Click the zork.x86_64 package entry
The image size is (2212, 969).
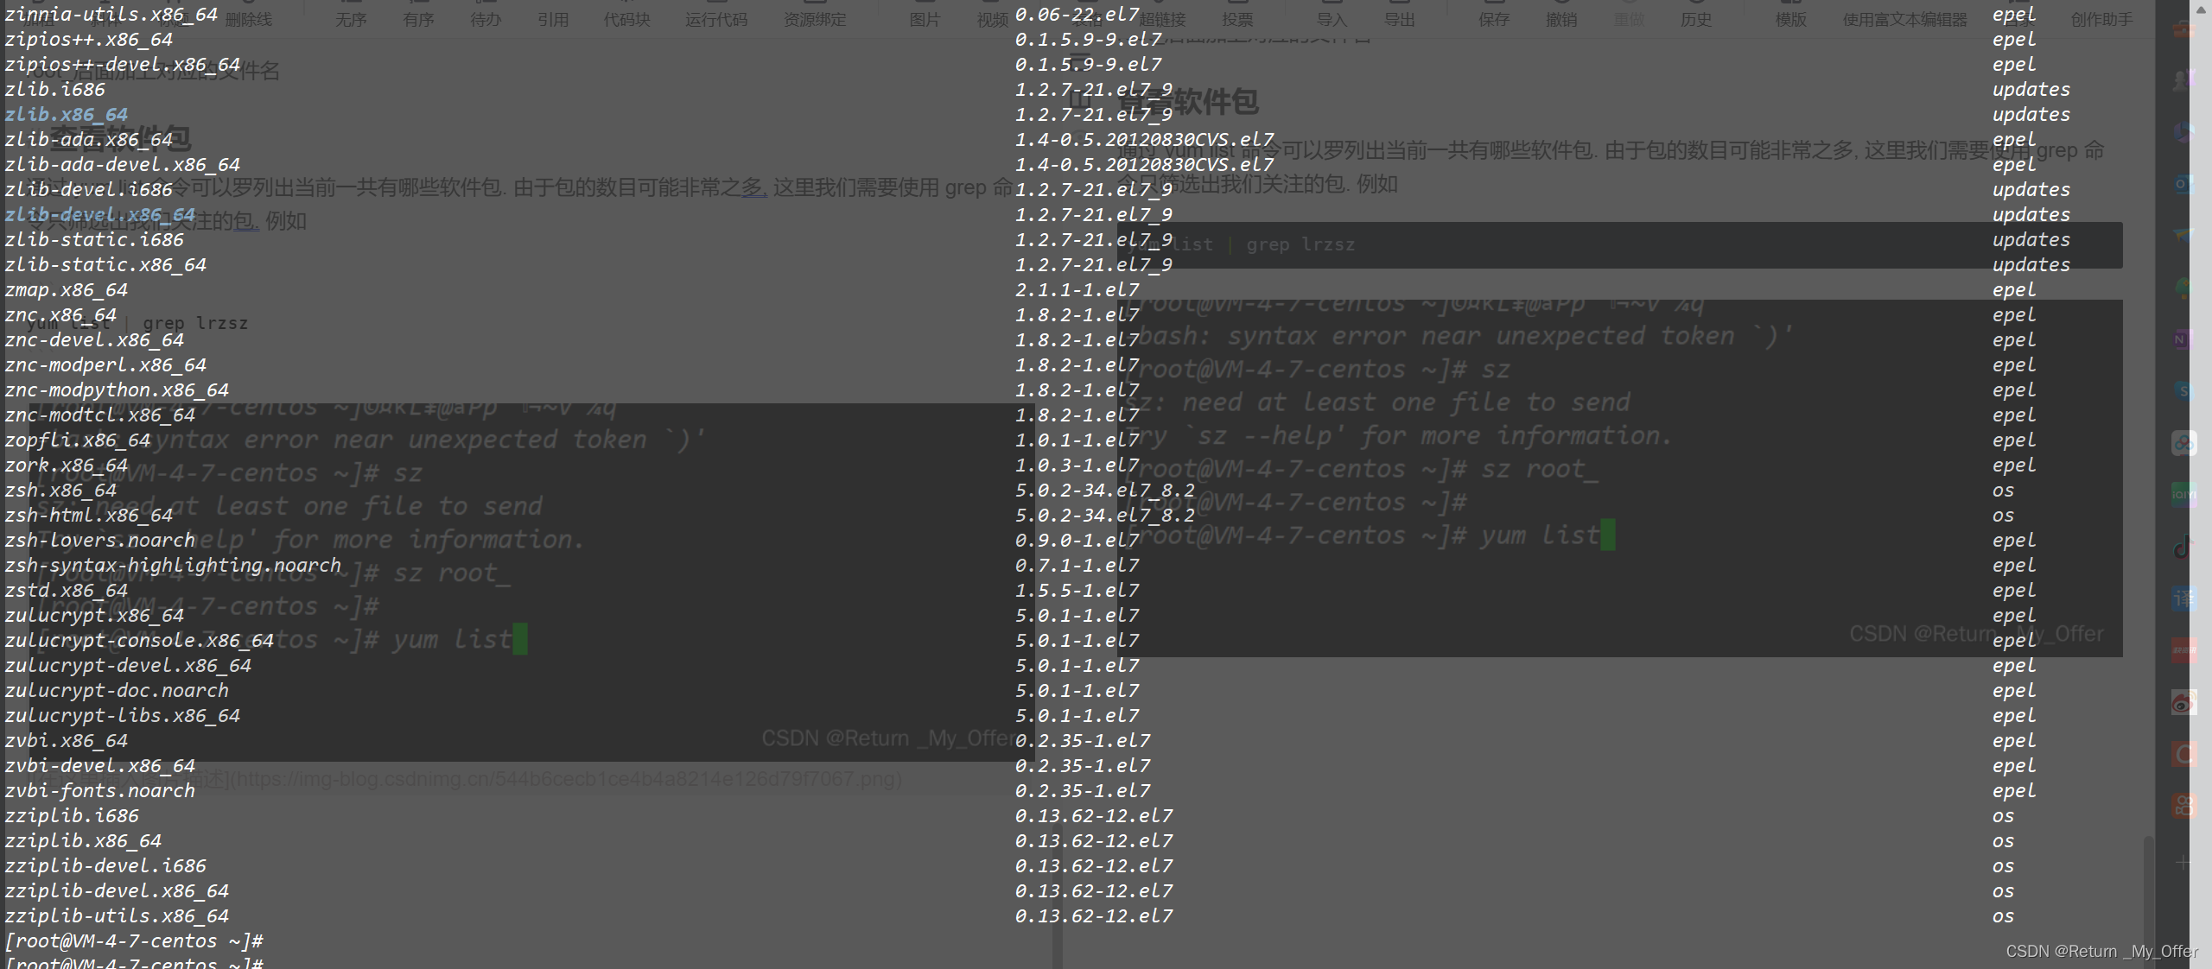(67, 465)
